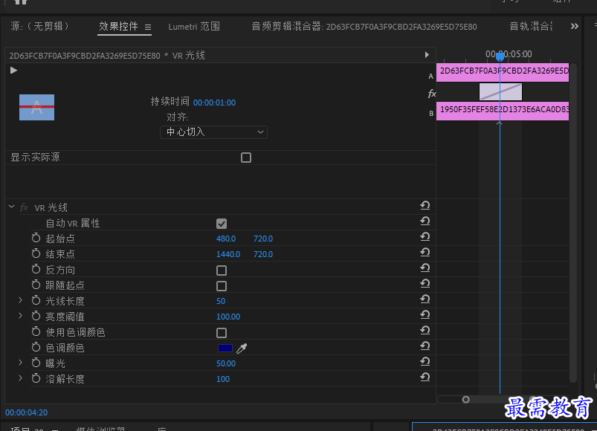Viewport: 597px width, 431px height.
Task: Reset the 跟随起点 parameter
Action: click(425, 284)
